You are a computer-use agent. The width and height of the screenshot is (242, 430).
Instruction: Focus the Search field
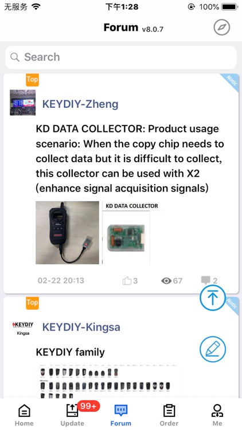121,57
